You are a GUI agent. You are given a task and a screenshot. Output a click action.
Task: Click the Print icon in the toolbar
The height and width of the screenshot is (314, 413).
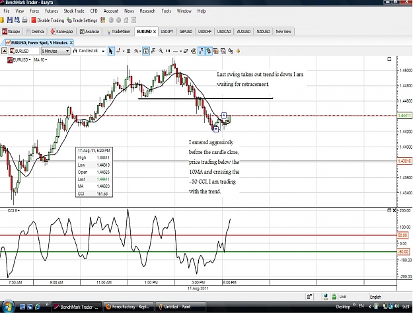tap(24, 20)
